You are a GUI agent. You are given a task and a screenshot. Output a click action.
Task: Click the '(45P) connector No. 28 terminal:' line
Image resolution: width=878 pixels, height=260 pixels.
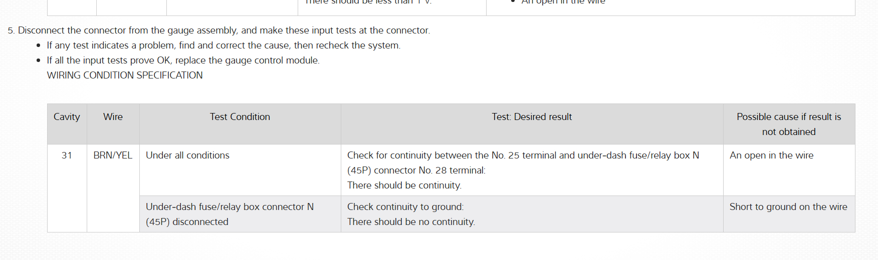pyautogui.click(x=416, y=170)
